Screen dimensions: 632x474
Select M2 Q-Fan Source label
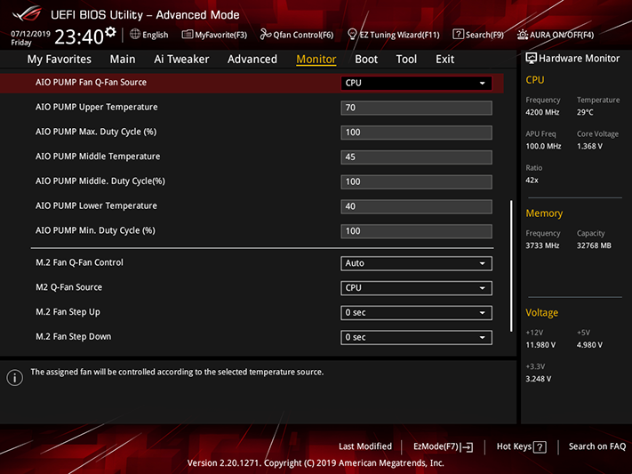pos(69,287)
